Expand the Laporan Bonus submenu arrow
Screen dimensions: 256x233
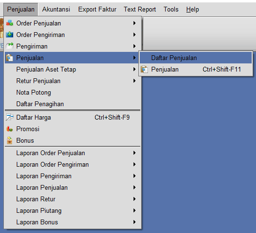point(134,222)
